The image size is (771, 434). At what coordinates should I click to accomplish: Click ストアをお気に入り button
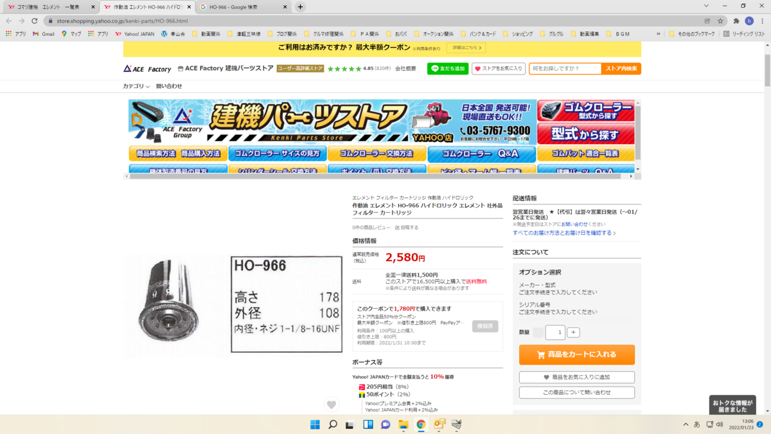tap(499, 69)
